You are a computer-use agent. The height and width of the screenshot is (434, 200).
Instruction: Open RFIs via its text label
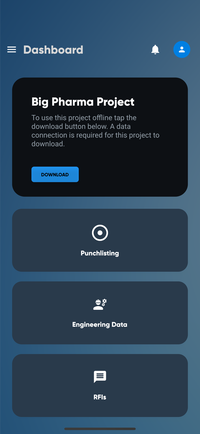(100, 397)
